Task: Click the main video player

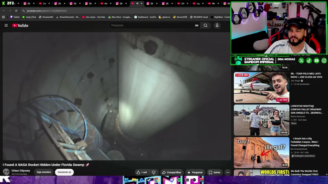Action: (117, 96)
